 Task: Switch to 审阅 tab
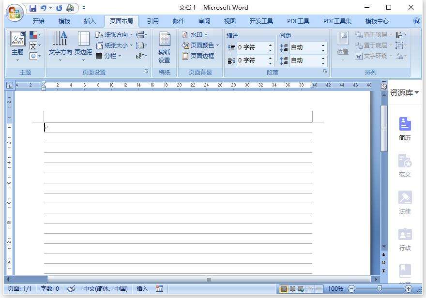click(204, 21)
